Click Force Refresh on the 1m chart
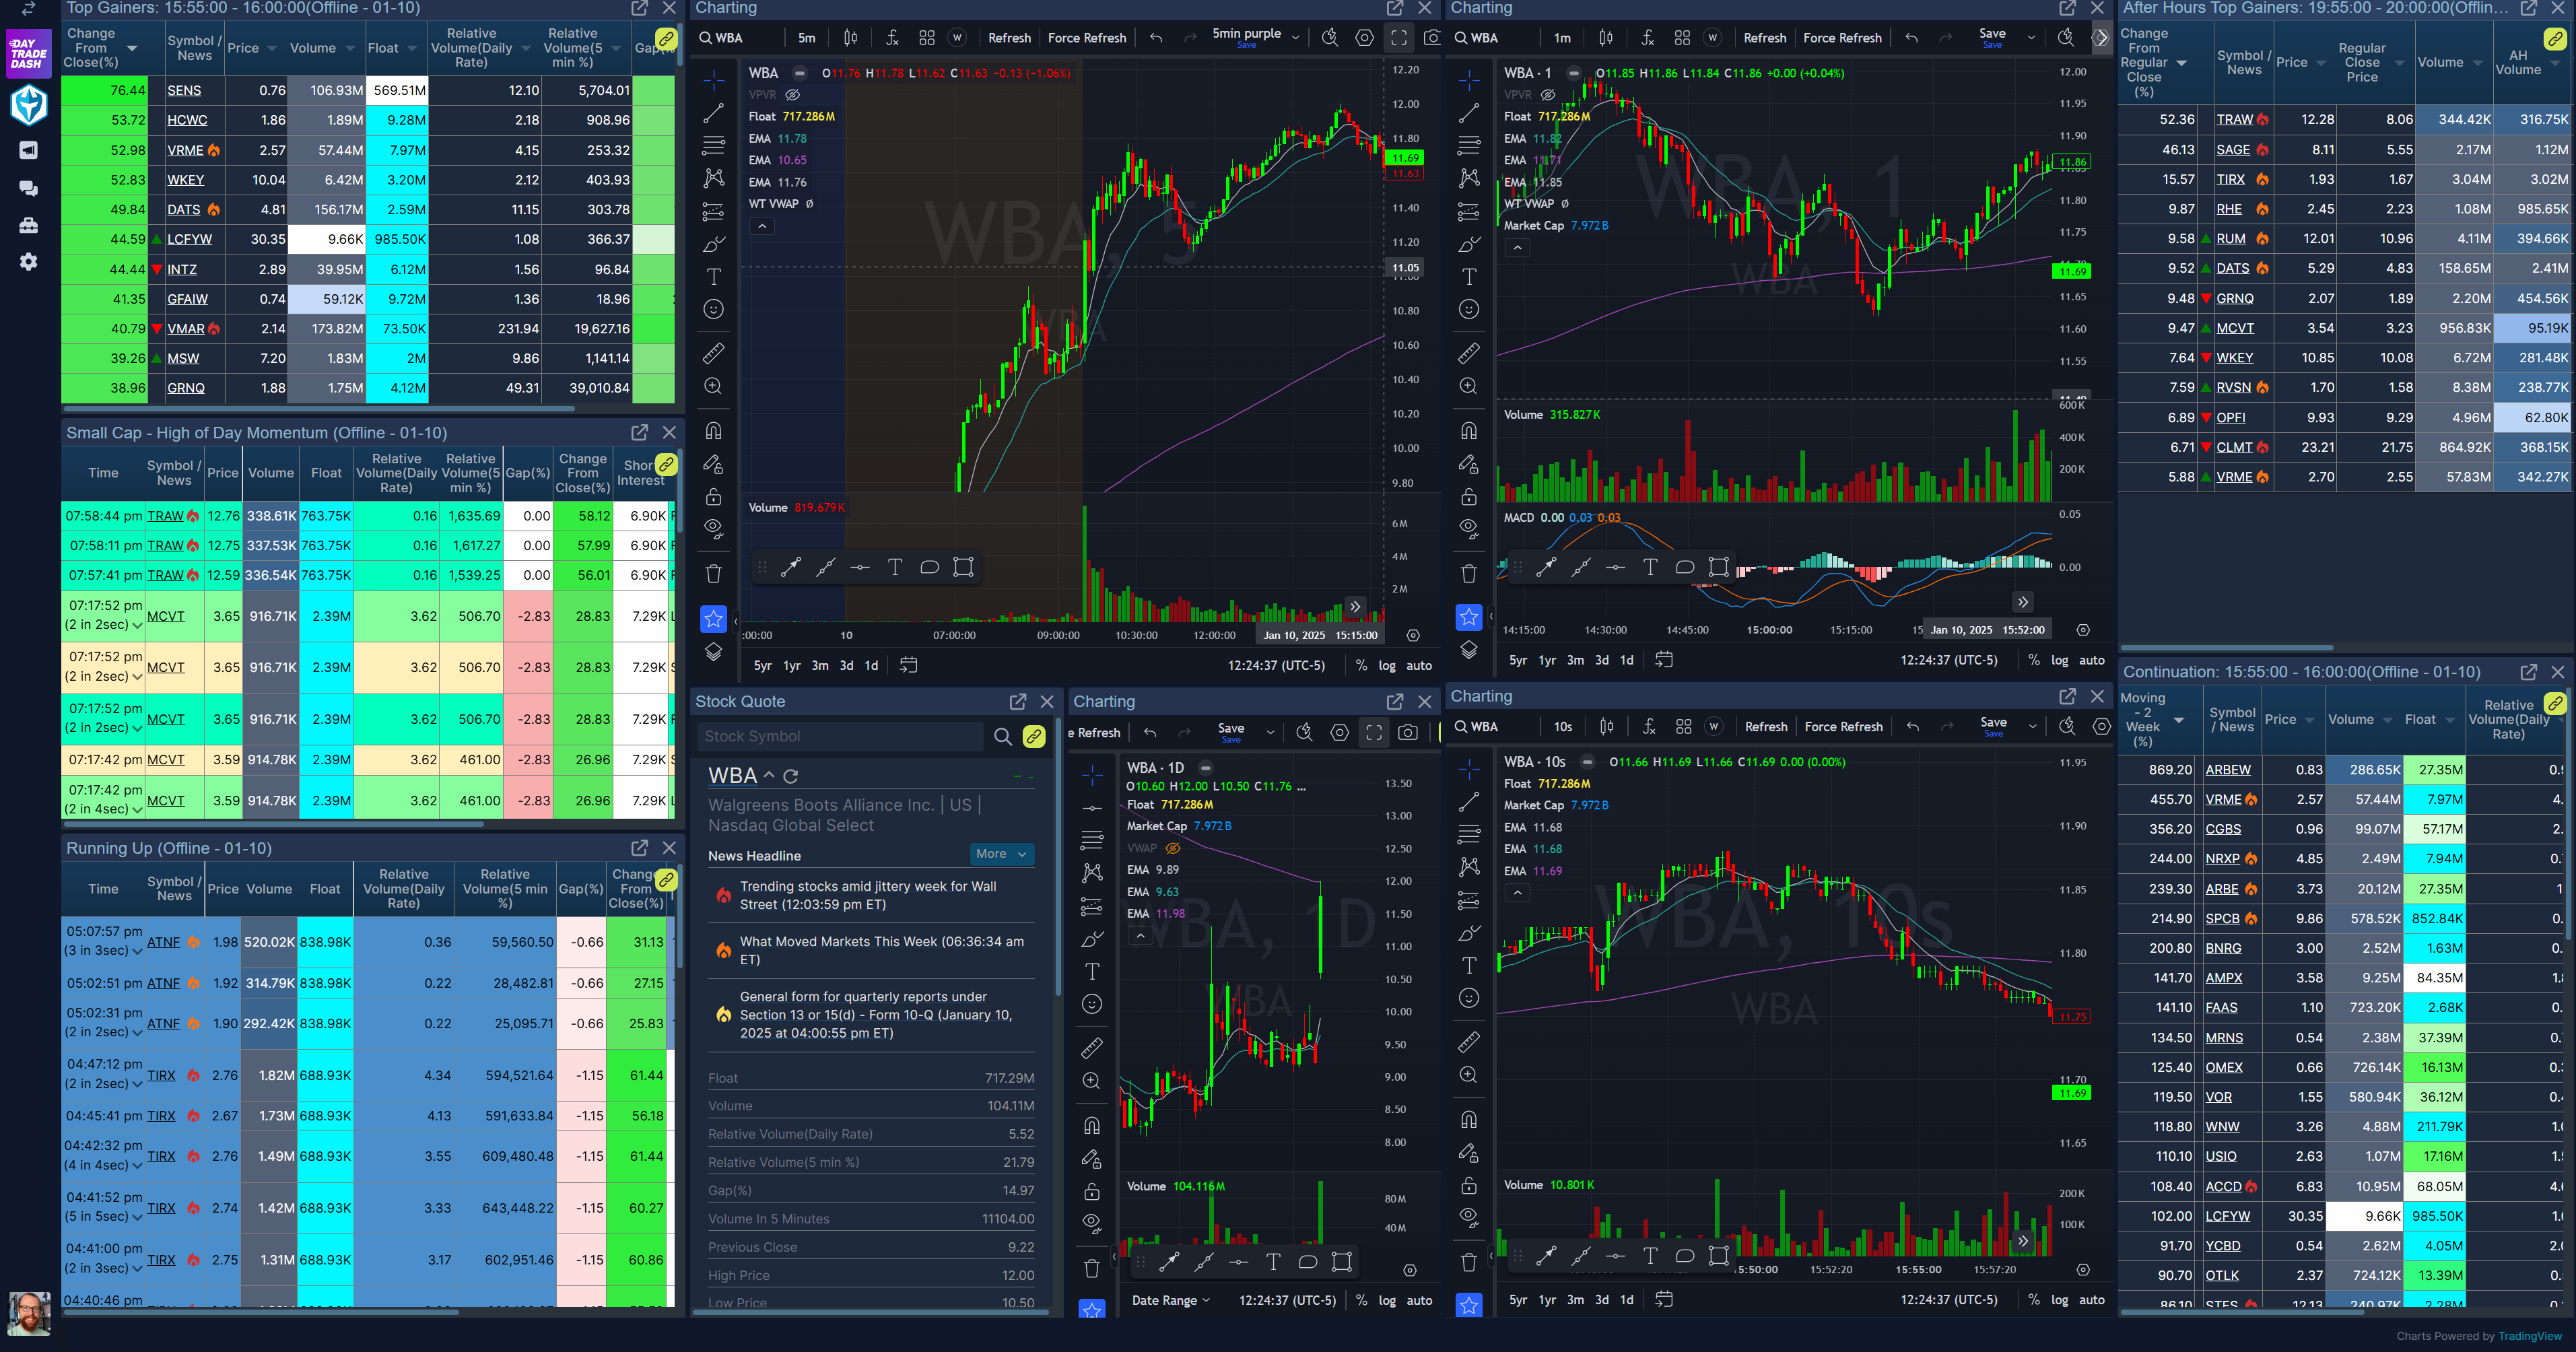Image resolution: width=2576 pixels, height=1352 pixels. tap(1843, 38)
